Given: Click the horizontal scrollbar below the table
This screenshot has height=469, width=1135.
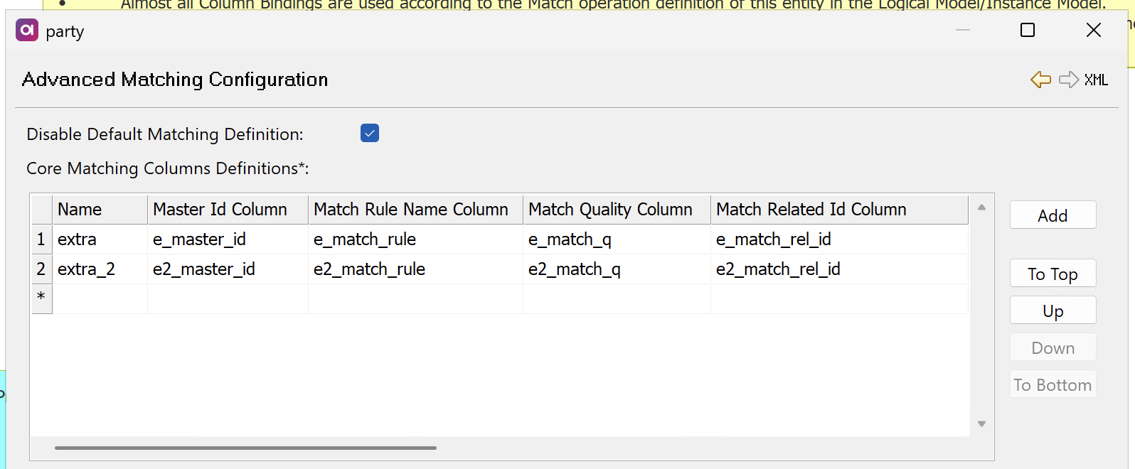Looking at the screenshot, I should (x=245, y=448).
